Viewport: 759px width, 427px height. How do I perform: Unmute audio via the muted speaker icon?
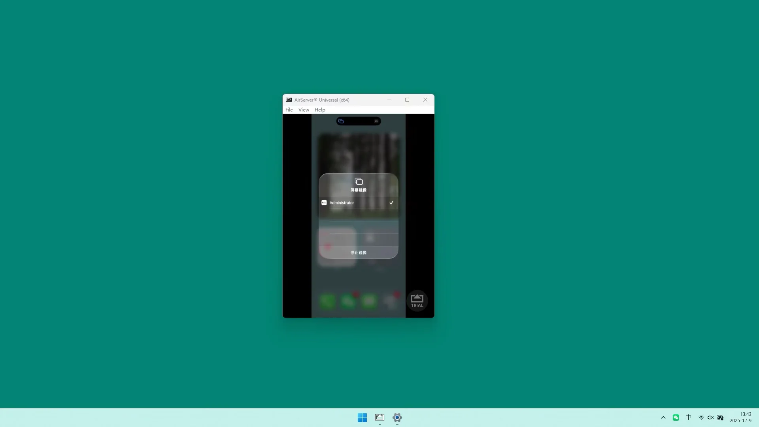pyautogui.click(x=710, y=417)
